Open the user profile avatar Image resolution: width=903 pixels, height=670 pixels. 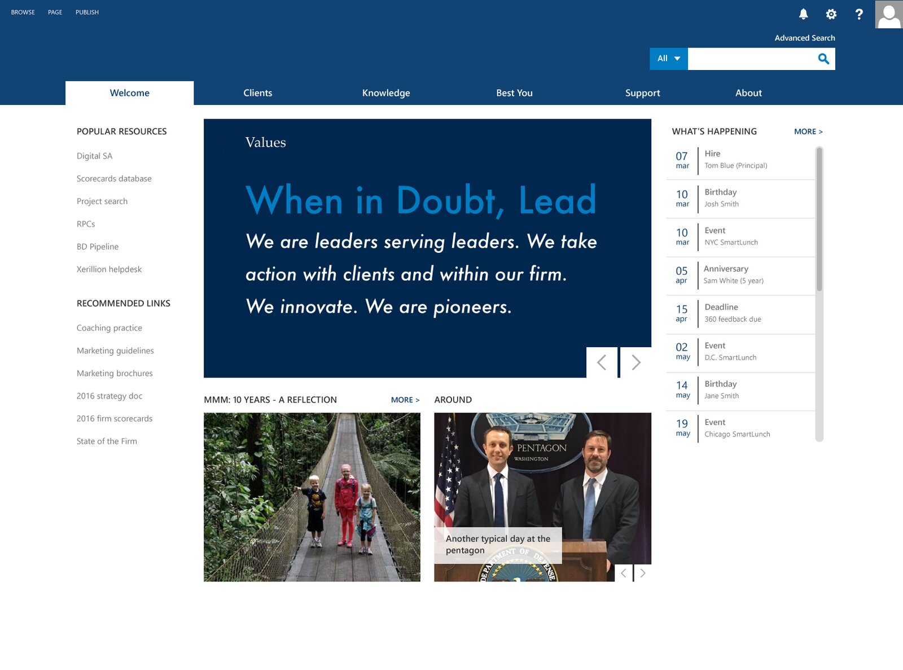click(888, 14)
